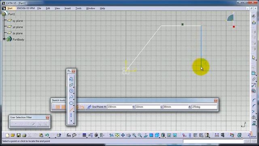Open the Circle tool sub-options arrow

click(74, 93)
